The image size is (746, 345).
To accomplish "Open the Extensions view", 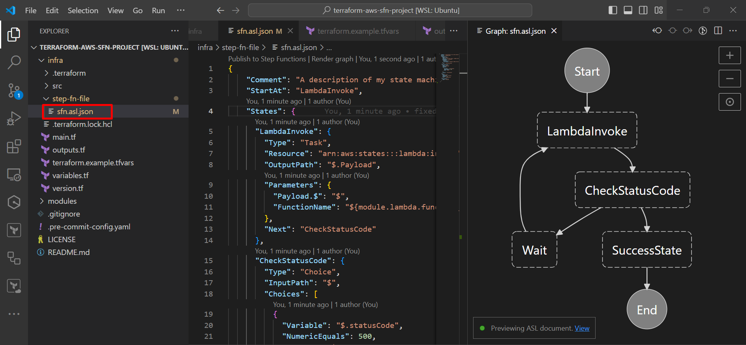I will pyautogui.click(x=14, y=146).
